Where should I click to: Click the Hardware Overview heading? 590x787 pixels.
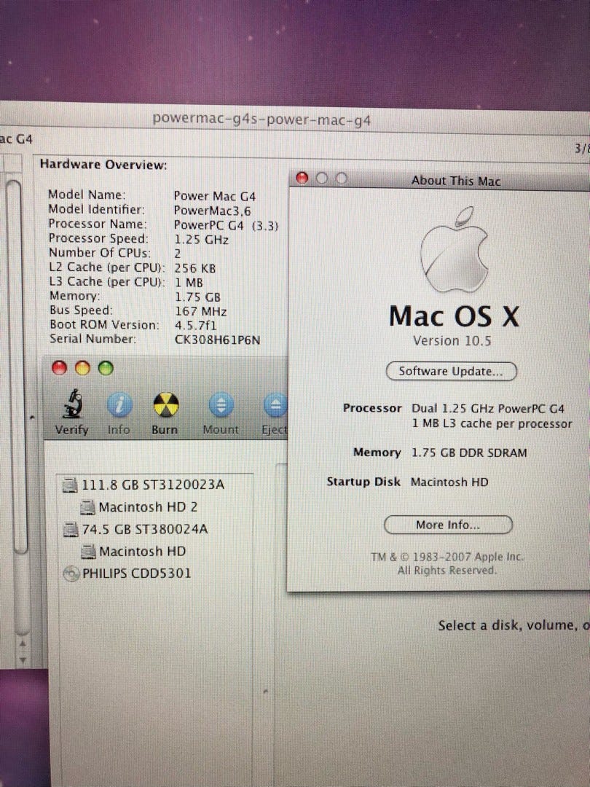103,165
